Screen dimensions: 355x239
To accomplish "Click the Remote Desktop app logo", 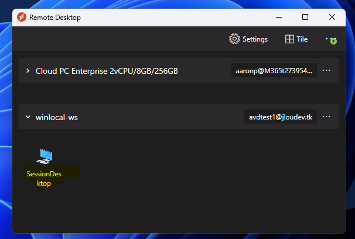I will coord(22,17).
